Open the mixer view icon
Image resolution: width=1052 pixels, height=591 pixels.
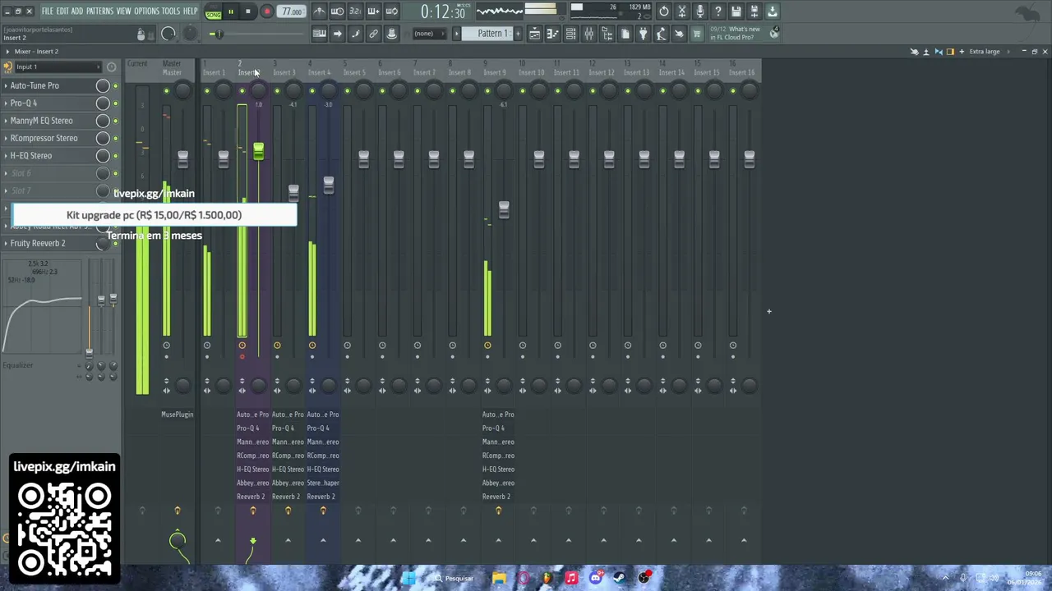[588, 34]
